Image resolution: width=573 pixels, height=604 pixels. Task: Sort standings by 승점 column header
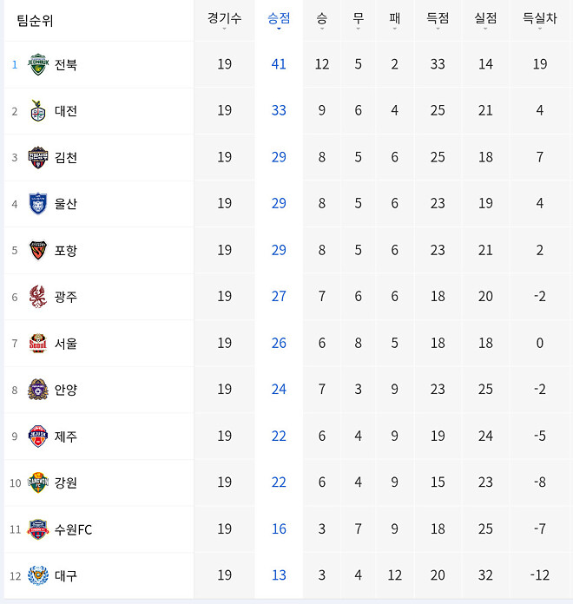click(279, 18)
